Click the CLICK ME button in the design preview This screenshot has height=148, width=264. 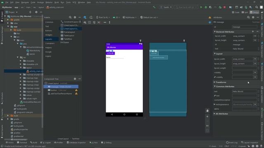[110, 53]
